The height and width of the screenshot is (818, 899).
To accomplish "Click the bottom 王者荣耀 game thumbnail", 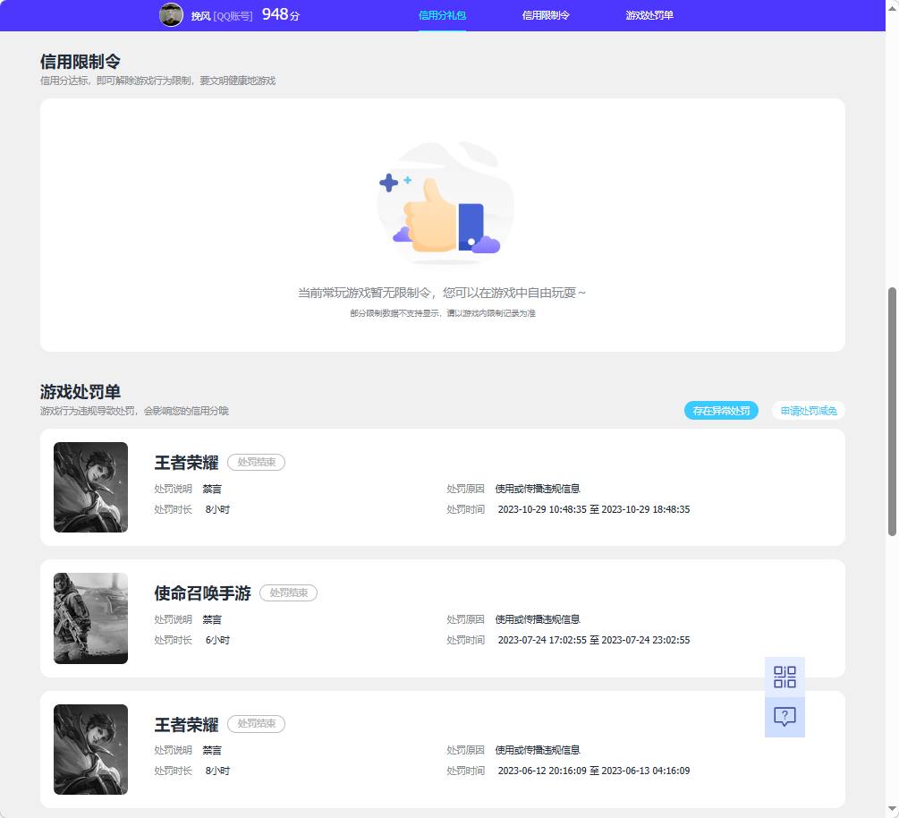I will [x=90, y=749].
